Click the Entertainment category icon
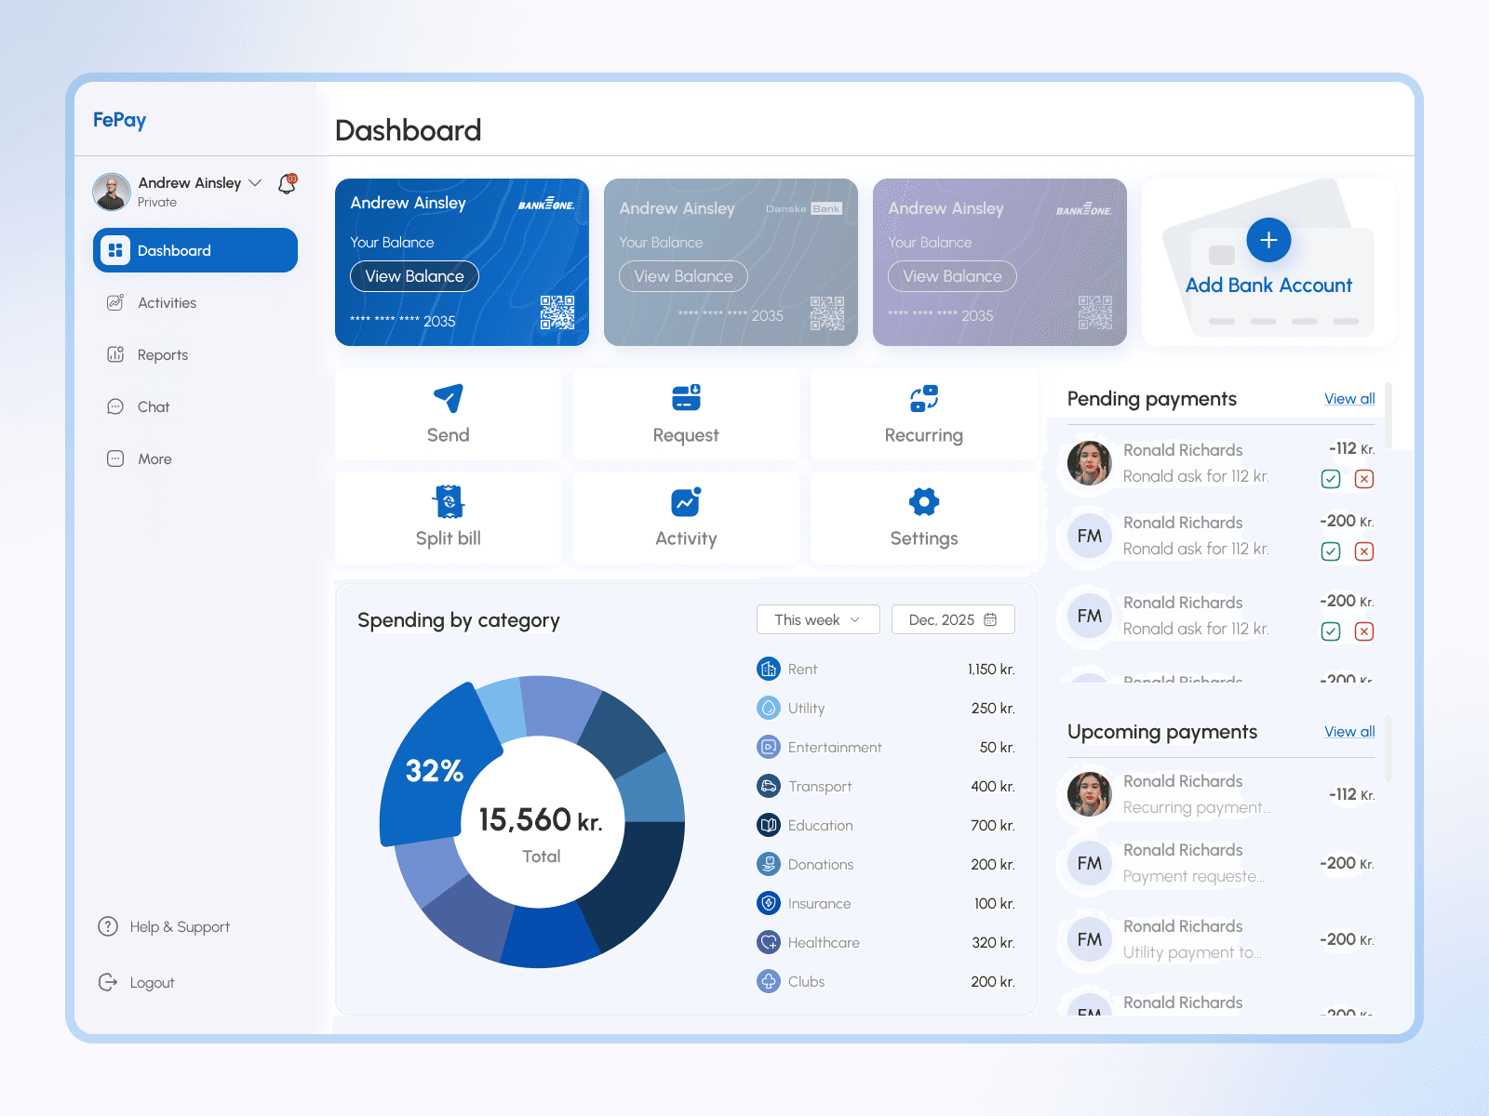Image resolution: width=1489 pixels, height=1116 pixels. (x=769, y=747)
